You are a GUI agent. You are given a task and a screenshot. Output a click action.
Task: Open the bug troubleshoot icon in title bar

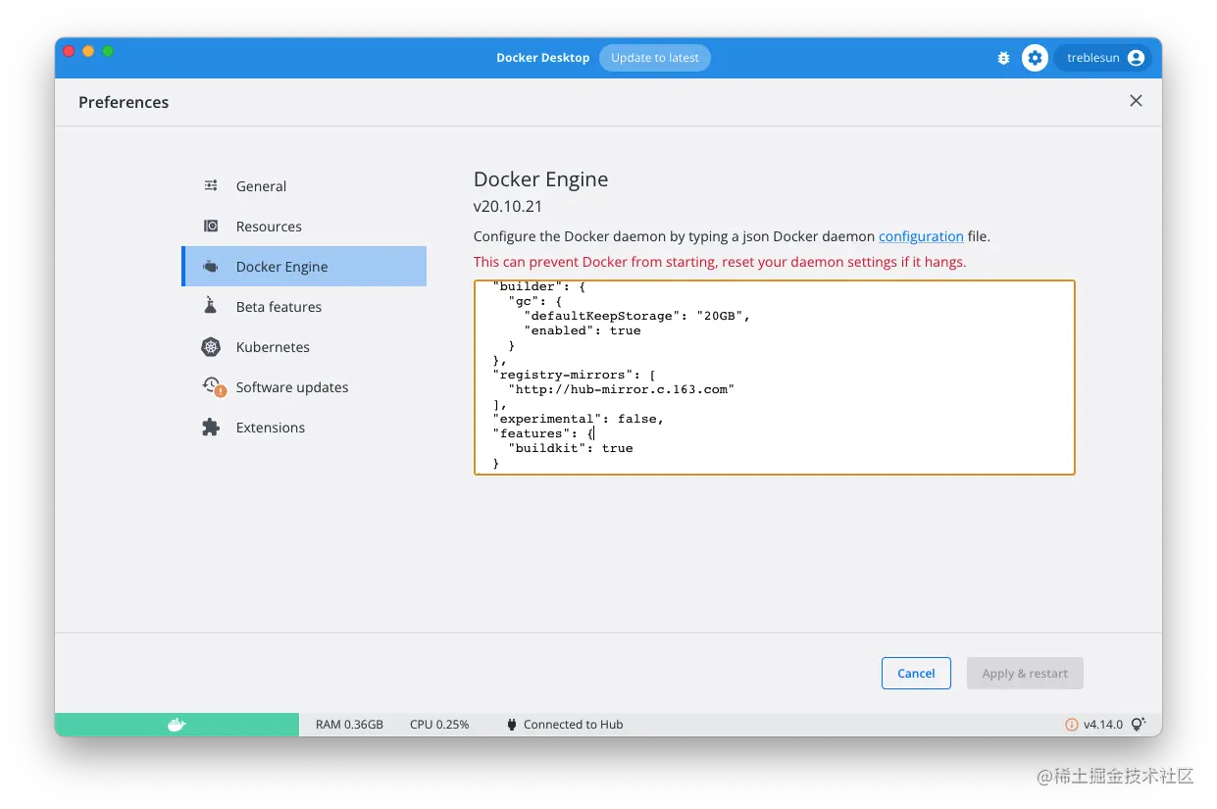tap(1003, 58)
